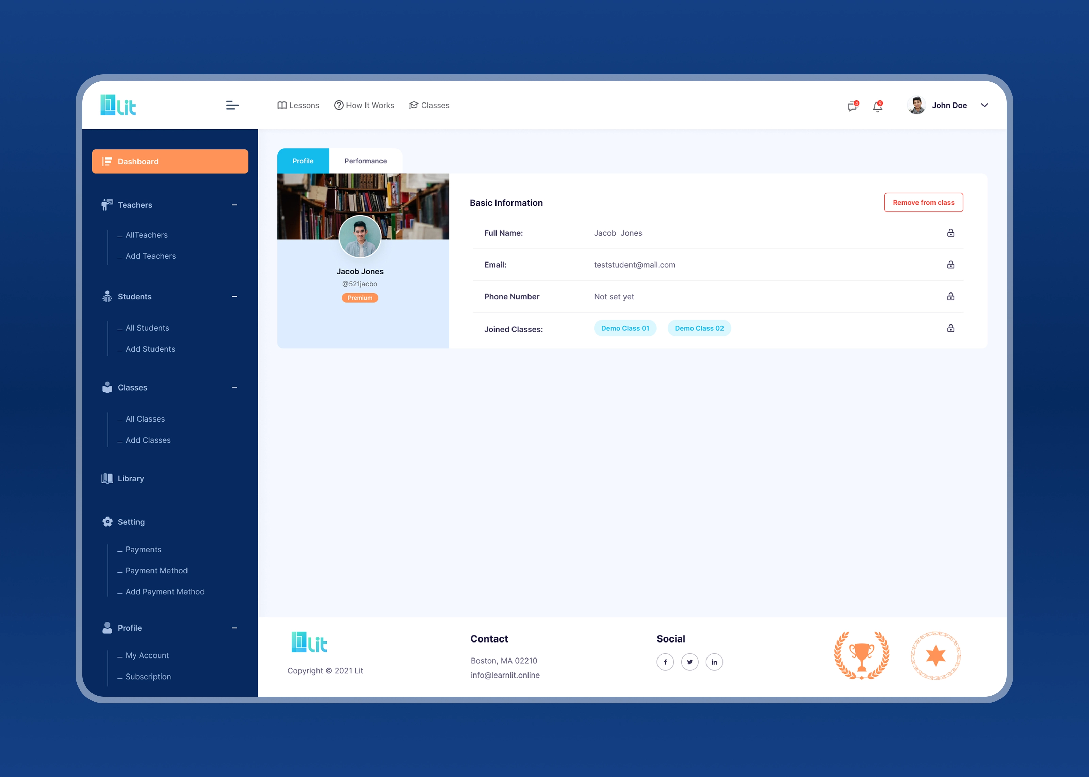Click the Profile person icon in sidebar
1089x777 pixels.
click(x=107, y=628)
